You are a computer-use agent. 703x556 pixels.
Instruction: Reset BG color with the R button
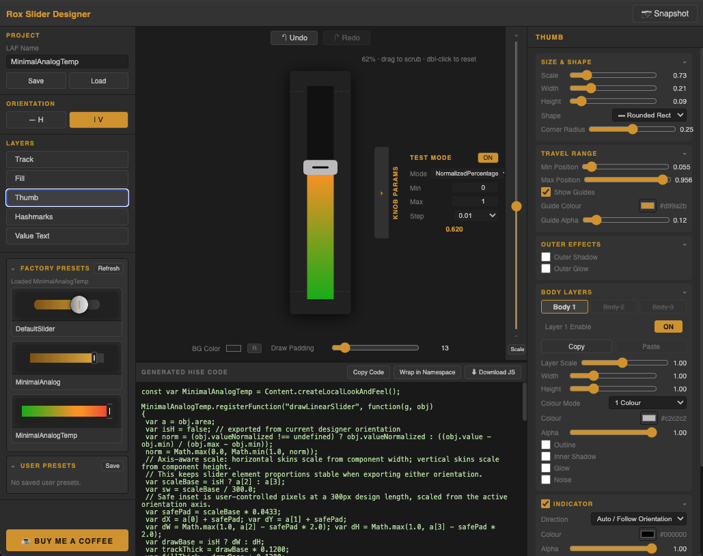[254, 348]
